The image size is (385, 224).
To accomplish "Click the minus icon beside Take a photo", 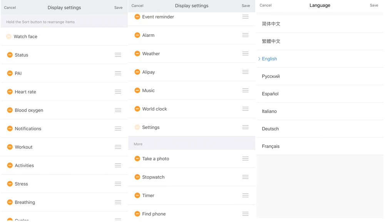I will tap(137, 159).
